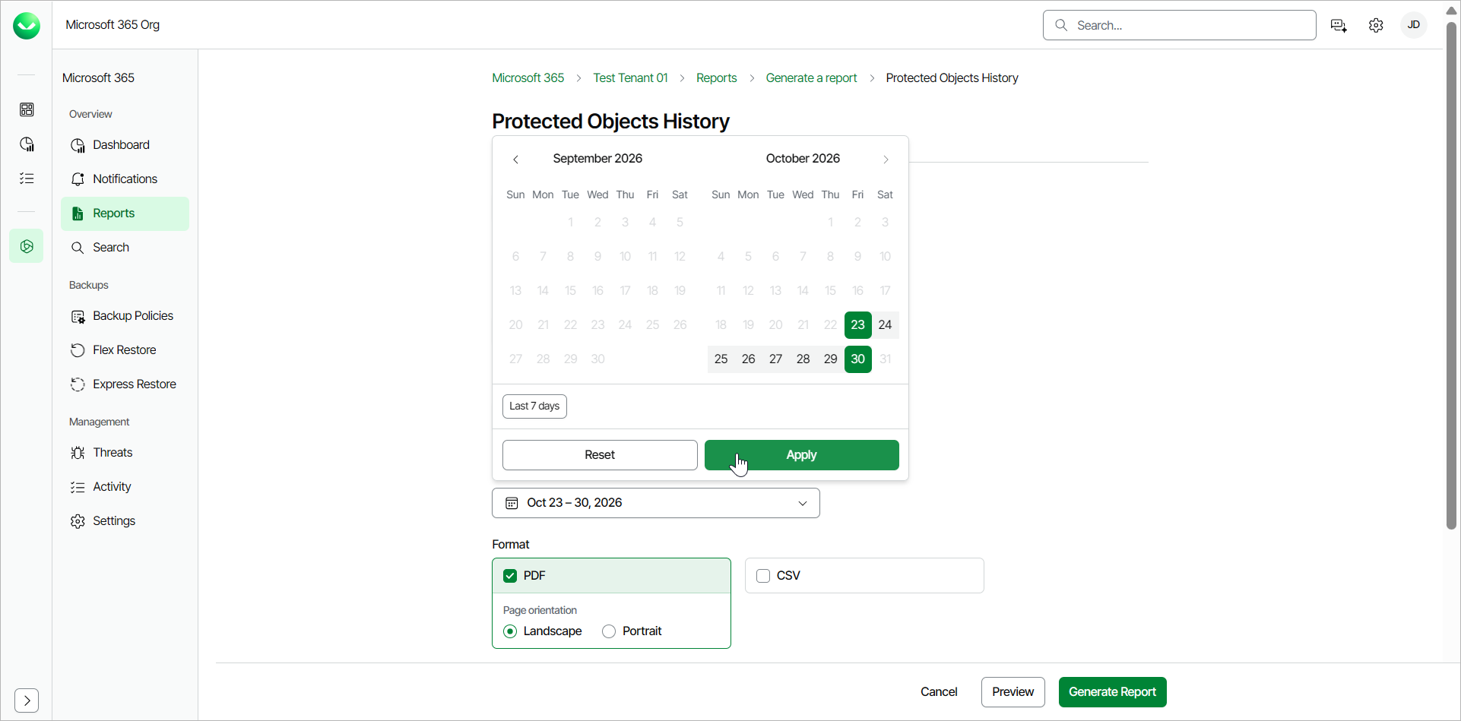1461x721 pixels.
Task: Click the green app logo icon
Action: [x=27, y=26]
